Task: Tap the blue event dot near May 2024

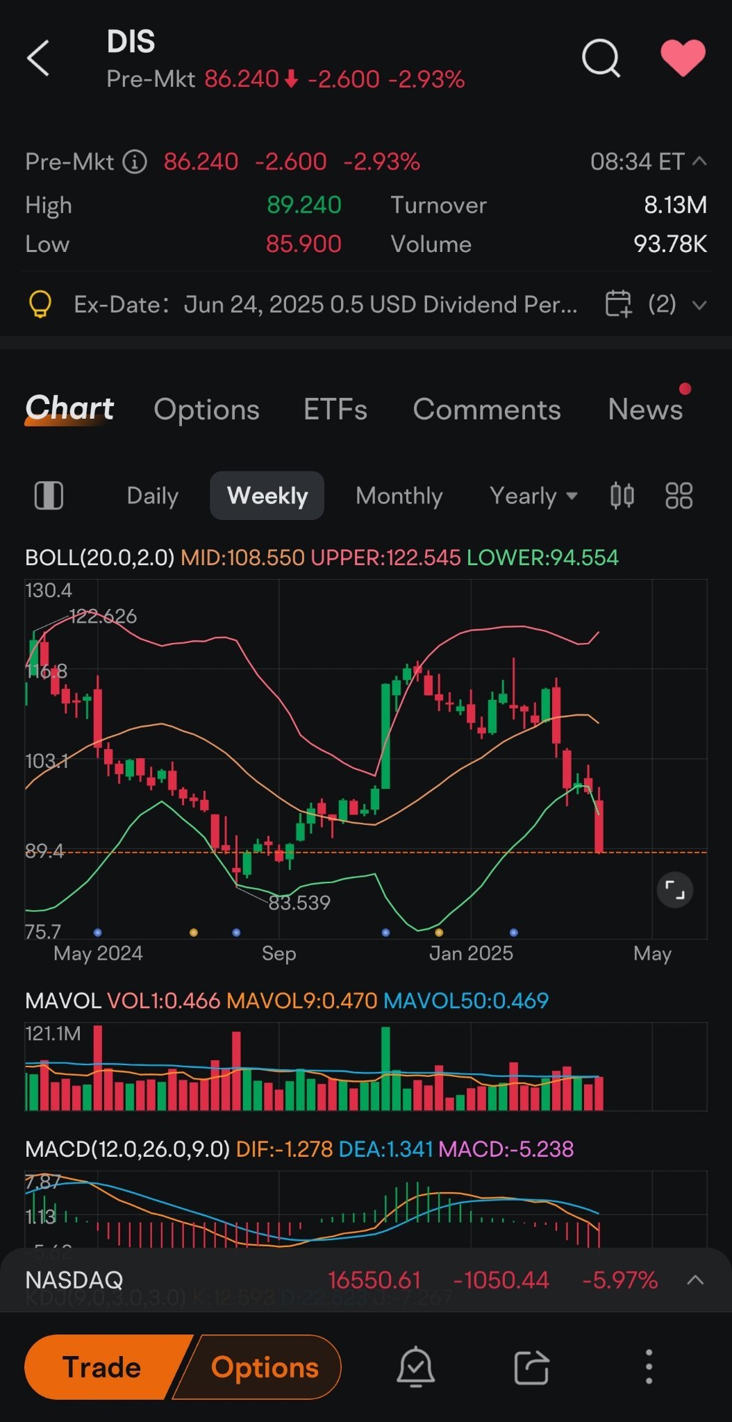Action: pos(97,932)
